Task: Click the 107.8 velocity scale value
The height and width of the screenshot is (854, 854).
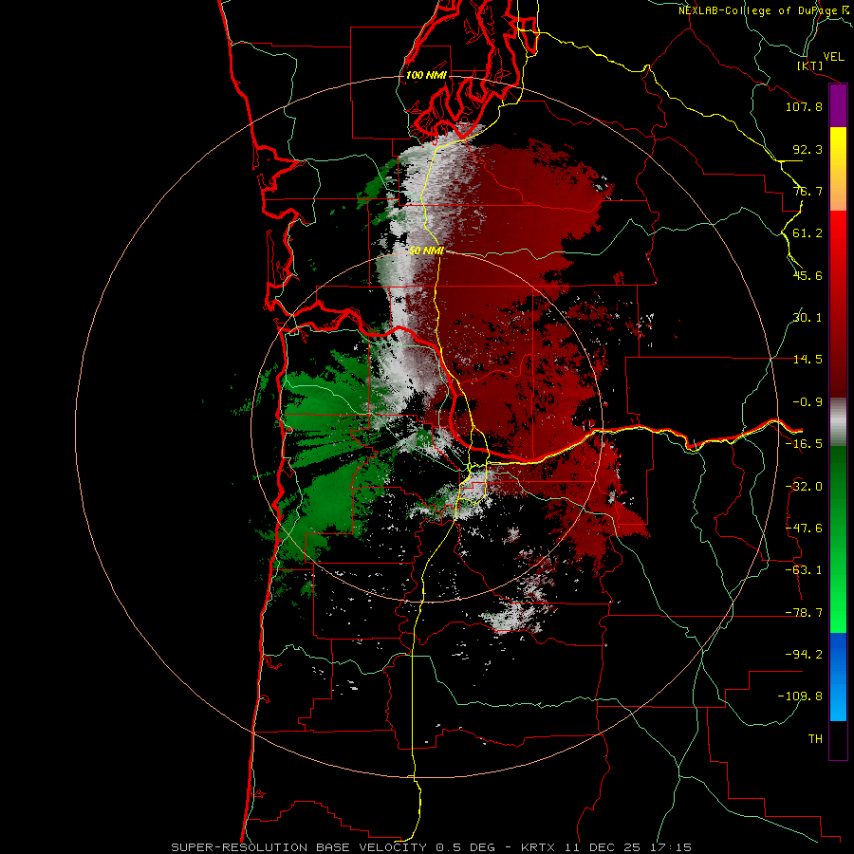Action: click(x=804, y=106)
